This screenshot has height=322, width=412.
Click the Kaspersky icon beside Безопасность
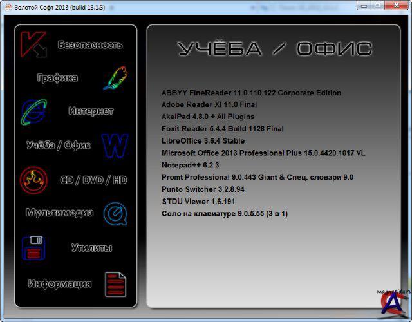pyautogui.click(x=32, y=44)
